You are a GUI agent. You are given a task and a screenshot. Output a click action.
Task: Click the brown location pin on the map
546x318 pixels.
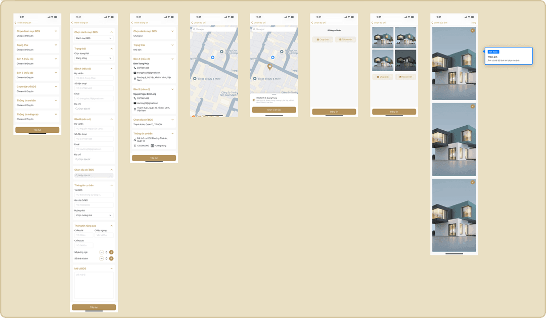coord(269,66)
